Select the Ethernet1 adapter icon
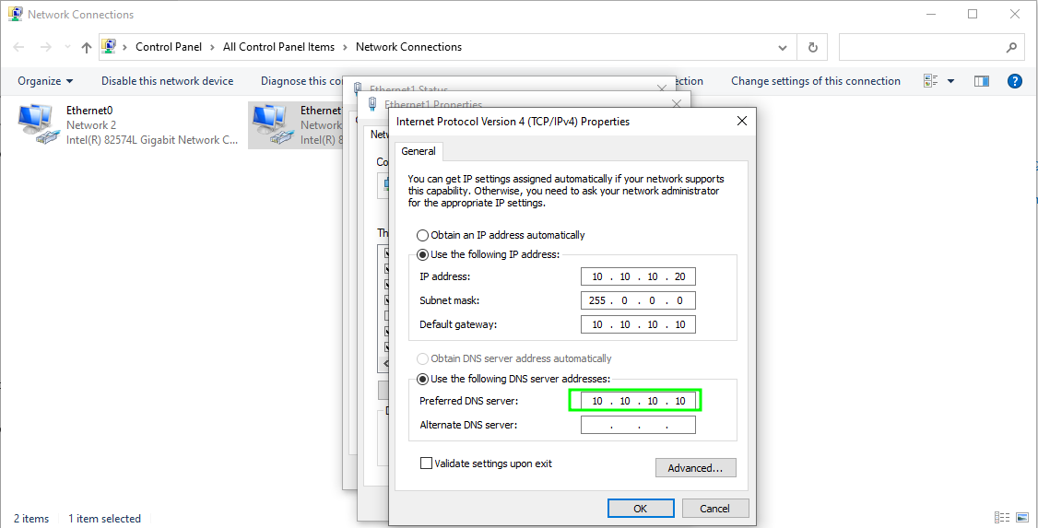Viewport: 1038px width, 528px height. click(x=272, y=125)
